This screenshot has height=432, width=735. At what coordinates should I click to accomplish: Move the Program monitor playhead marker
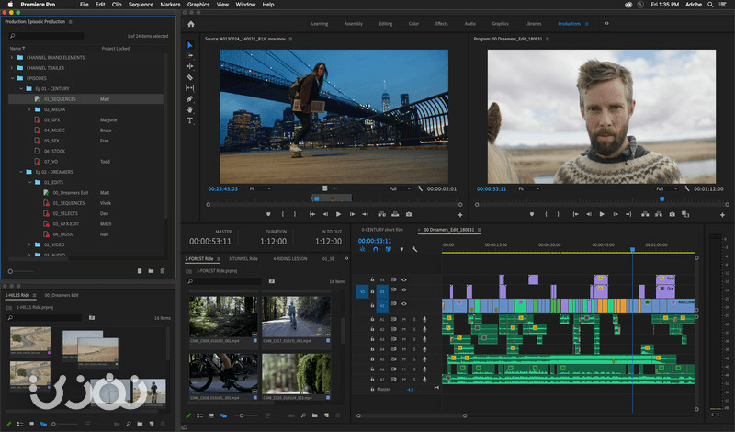pyautogui.click(x=661, y=199)
